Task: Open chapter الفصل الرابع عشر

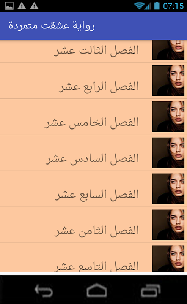Action: click(x=93, y=81)
